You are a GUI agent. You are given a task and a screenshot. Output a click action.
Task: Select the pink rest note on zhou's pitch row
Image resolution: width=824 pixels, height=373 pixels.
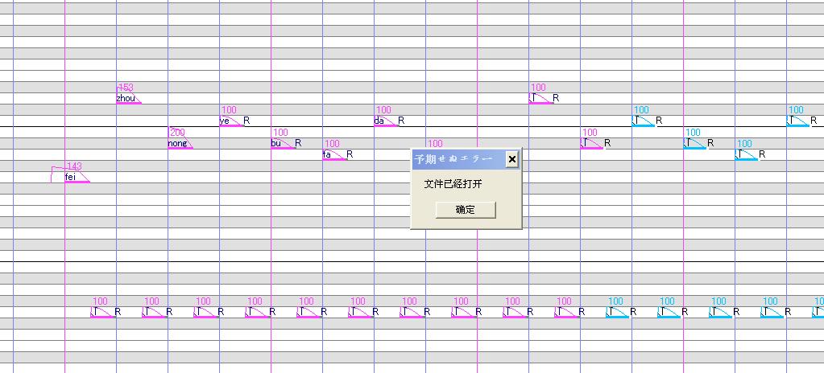[541, 98]
